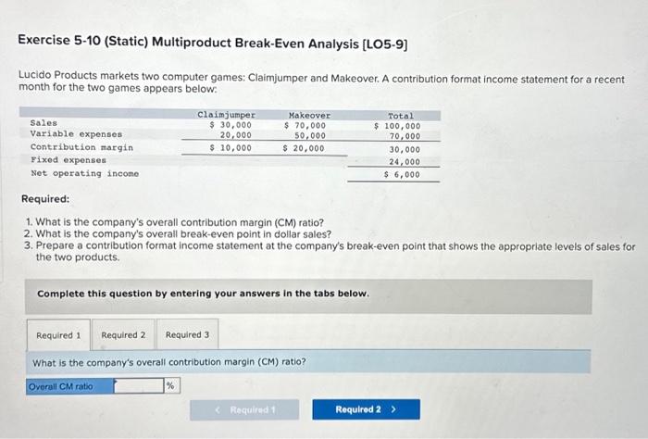Click the total sales value $ 100,000
Viewport: 648px width, 439px height.
tap(397, 126)
